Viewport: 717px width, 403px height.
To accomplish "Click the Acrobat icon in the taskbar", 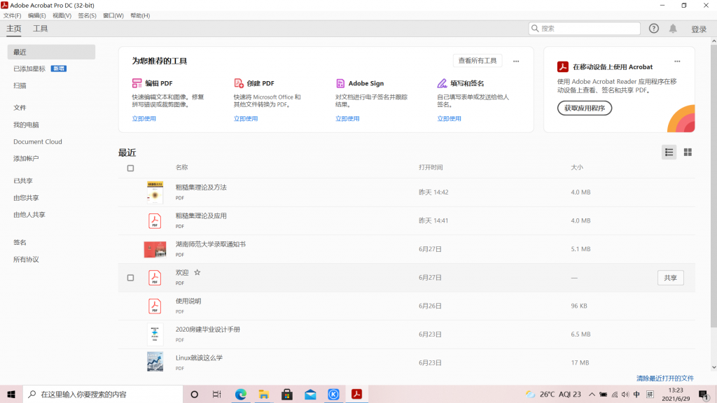I will pos(356,395).
